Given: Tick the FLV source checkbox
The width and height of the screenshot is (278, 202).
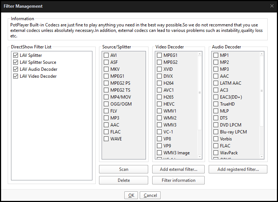Looking at the screenshot, I should coord(106,111).
